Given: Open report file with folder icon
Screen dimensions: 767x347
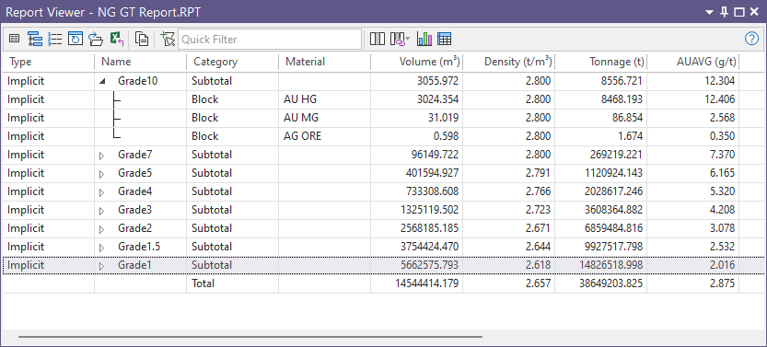Looking at the screenshot, I should point(96,39).
